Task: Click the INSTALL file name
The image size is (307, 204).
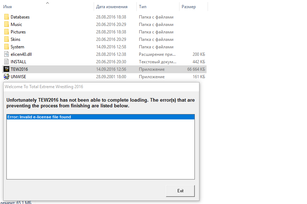Action: pyautogui.click(x=19, y=62)
